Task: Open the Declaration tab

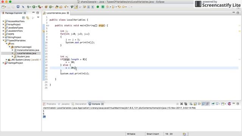Action: 81,104
